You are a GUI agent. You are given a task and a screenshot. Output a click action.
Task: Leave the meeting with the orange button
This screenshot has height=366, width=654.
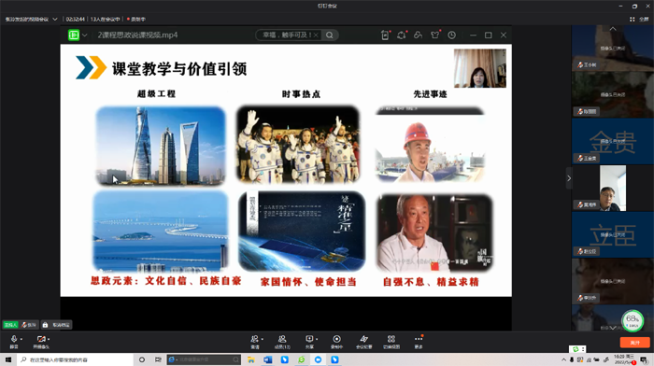pyautogui.click(x=634, y=343)
